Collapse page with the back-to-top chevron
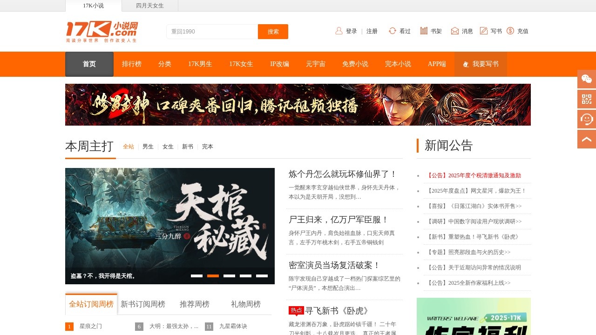The height and width of the screenshot is (335, 596). [586, 139]
